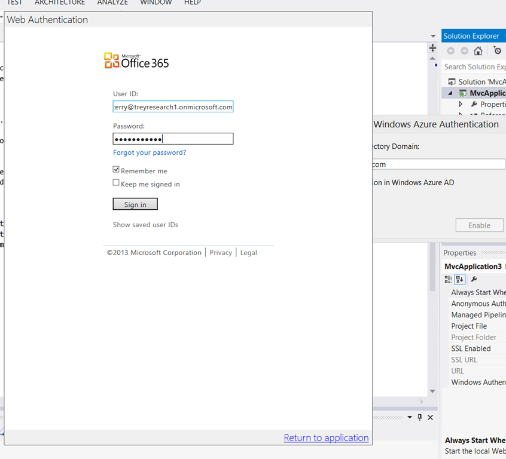
Task: Click the horizontal scrollbar right arrow
Action: (x=422, y=402)
